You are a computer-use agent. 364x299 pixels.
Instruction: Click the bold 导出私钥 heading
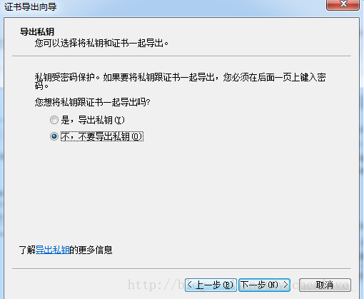[37, 31]
